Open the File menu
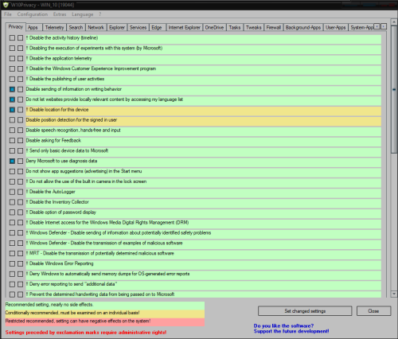 8,14
